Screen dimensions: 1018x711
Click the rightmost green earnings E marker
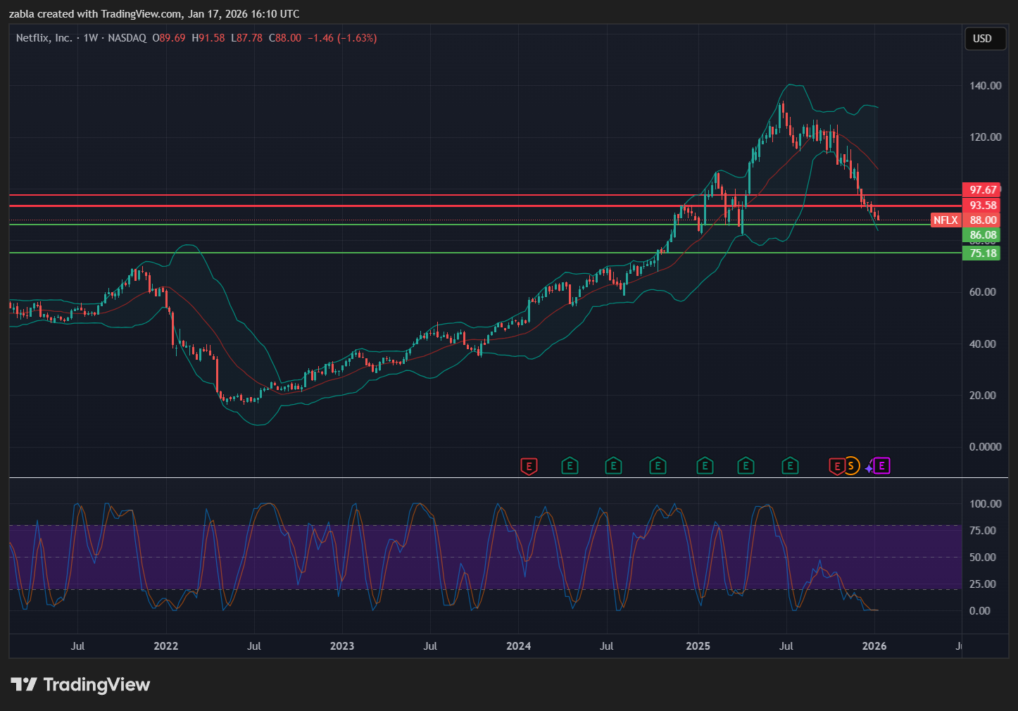(790, 466)
